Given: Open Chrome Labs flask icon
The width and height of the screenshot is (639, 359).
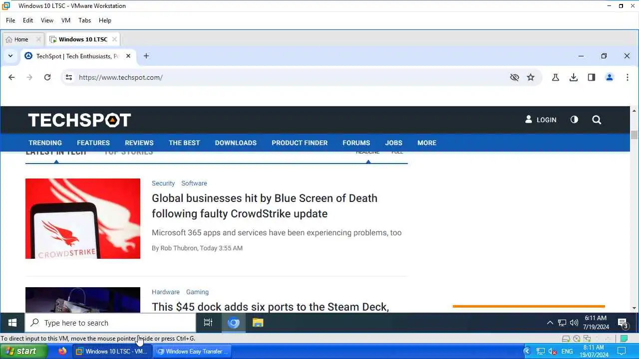Looking at the screenshot, I should coord(555,77).
